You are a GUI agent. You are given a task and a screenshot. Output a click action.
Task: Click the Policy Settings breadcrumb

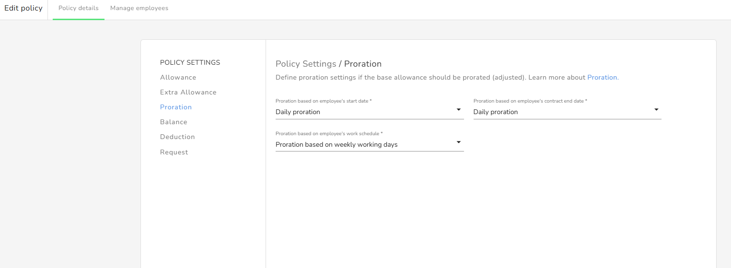pos(306,64)
